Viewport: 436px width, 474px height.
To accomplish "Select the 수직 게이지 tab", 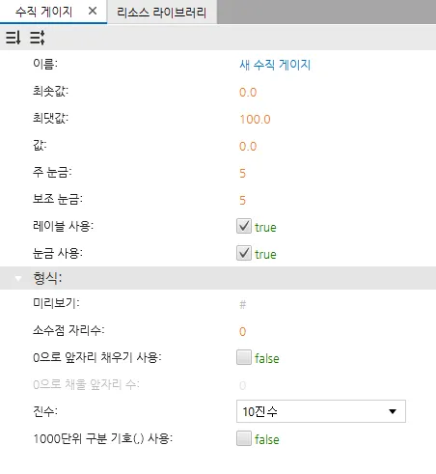I will point(43,12).
